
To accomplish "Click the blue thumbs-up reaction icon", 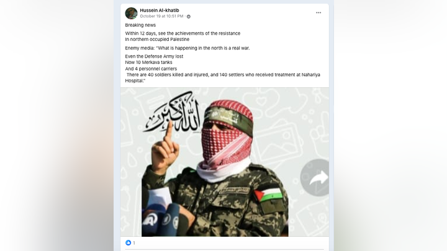I will (129, 243).
